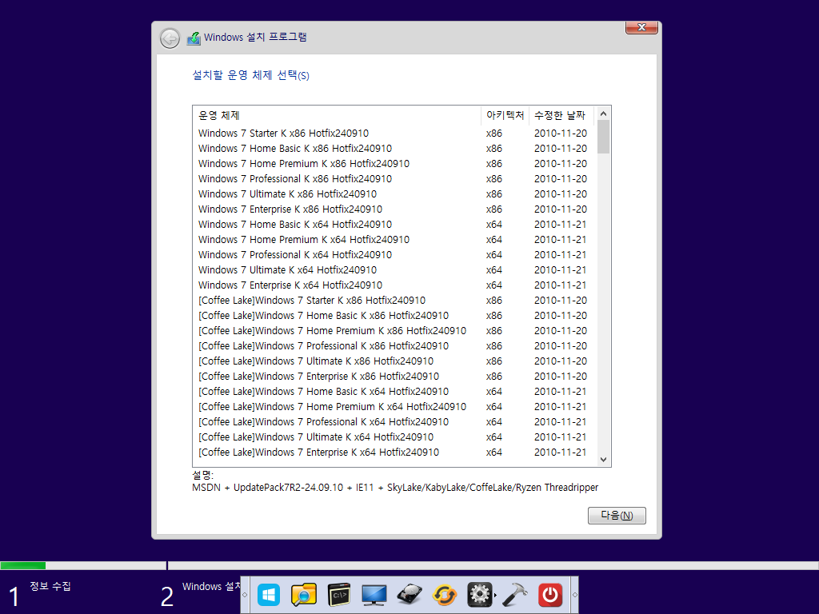
Task: Click the 수정한 날짜 column header
Action: click(561, 115)
